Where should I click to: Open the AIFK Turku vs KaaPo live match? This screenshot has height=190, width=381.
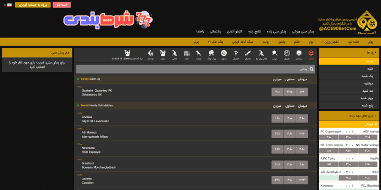[350, 159]
